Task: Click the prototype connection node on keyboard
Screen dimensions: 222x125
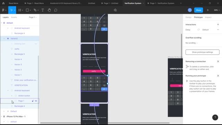Action: pyautogui.click(x=108, y=84)
